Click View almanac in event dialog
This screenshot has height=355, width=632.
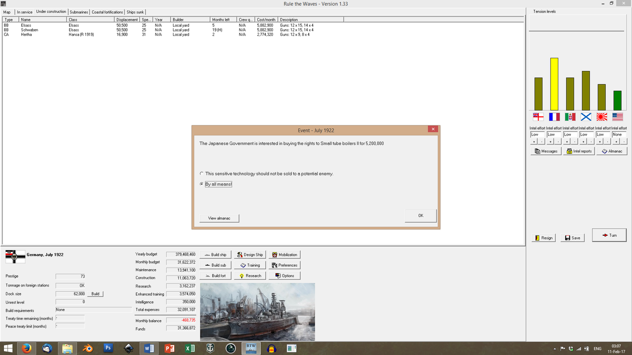[x=219, y=218]
